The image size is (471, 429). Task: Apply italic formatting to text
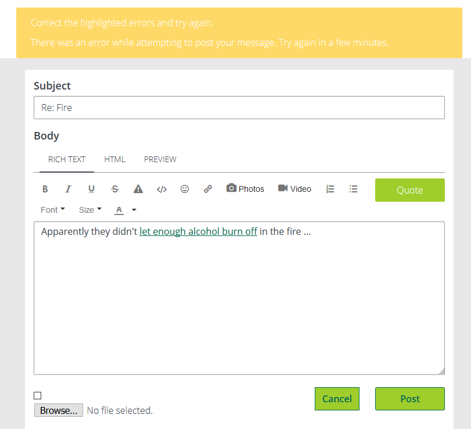click(x=68, y=189)
